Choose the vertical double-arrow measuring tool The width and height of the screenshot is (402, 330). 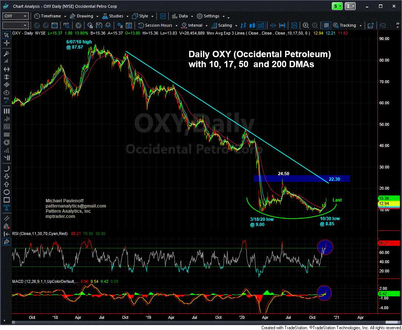(7, 77)
